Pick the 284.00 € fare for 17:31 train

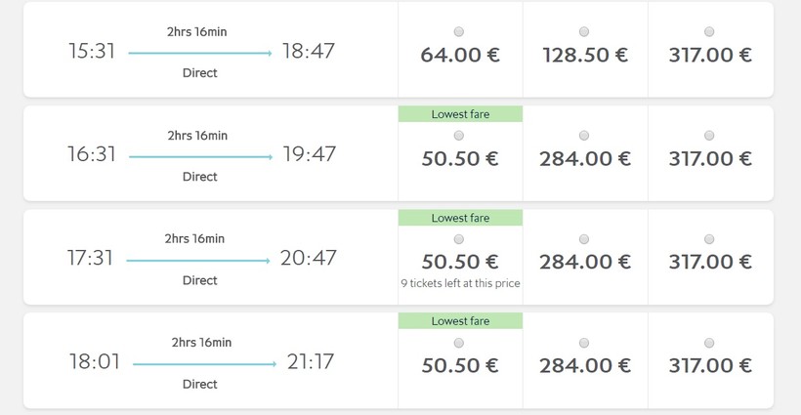point(584,239)
